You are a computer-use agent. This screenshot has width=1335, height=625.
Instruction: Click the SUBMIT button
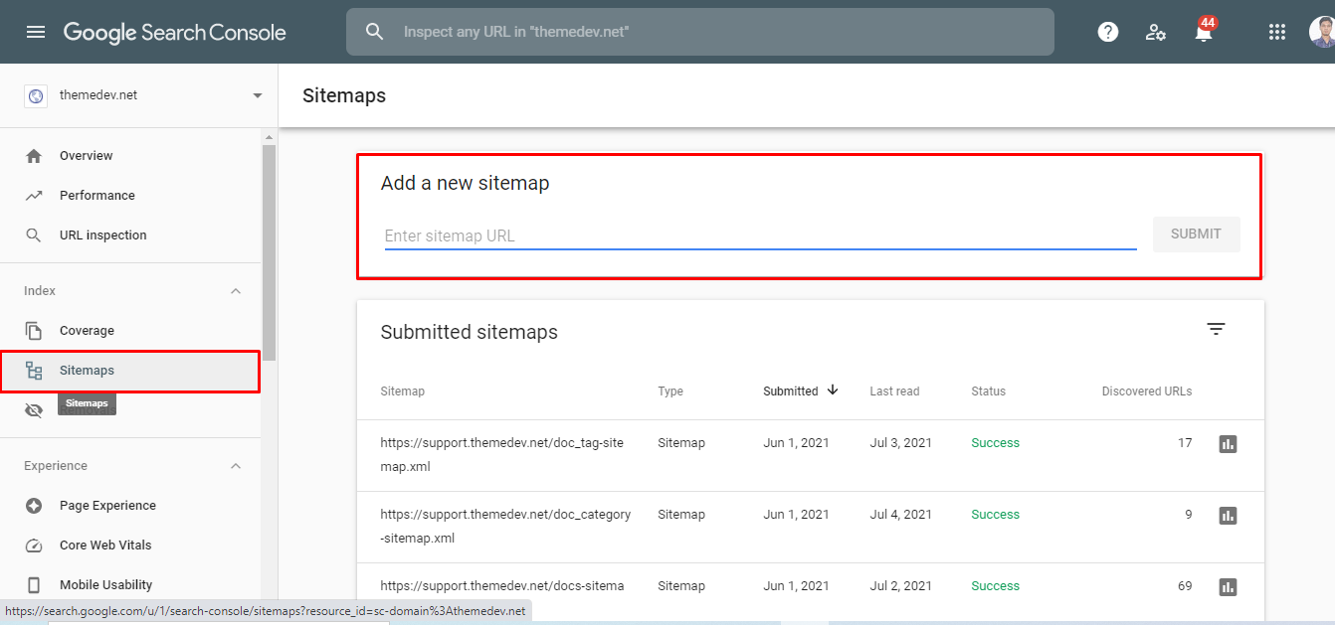click(1196, 234)
